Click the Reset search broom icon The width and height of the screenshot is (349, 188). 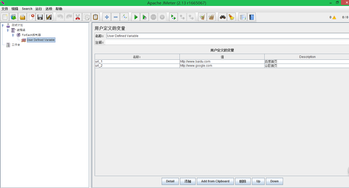pyautogui.click(x=232, y=17)
